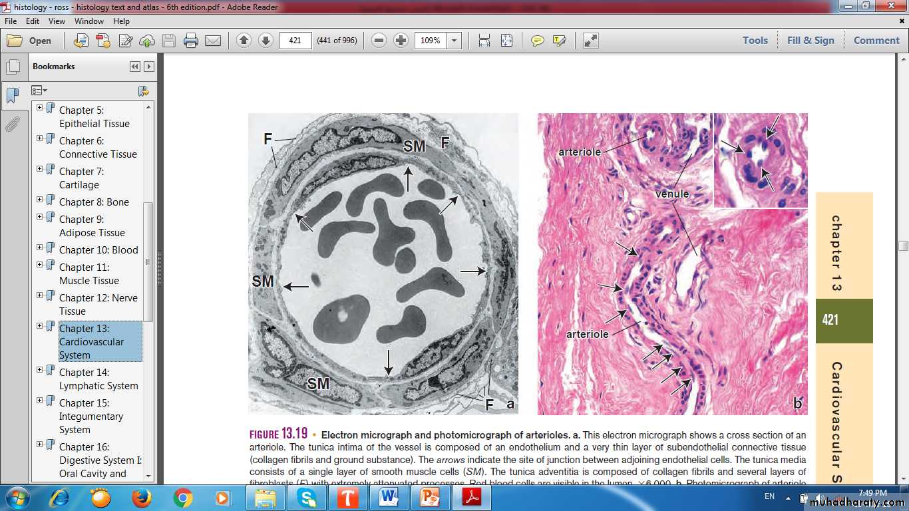This screenshot has width=909, height=511.
Task: Open the Fill & Sign pane
Action: (810, 40)
